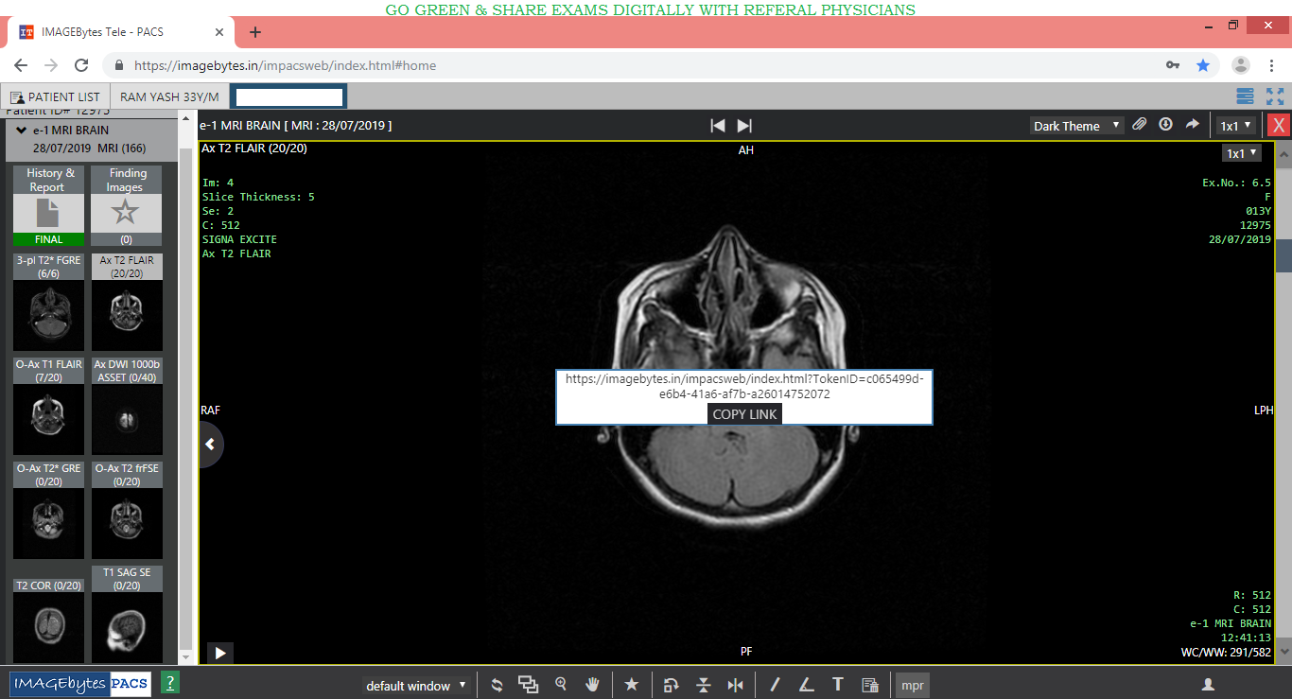Image resolution: width=1292 pixels, height=699 pixels.
Task: Click the download exam icon
Action: tap(1165, 125)
